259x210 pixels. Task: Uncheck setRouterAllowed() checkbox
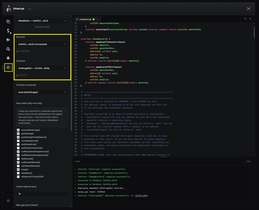pyautogui.click(x=18, y=162)
